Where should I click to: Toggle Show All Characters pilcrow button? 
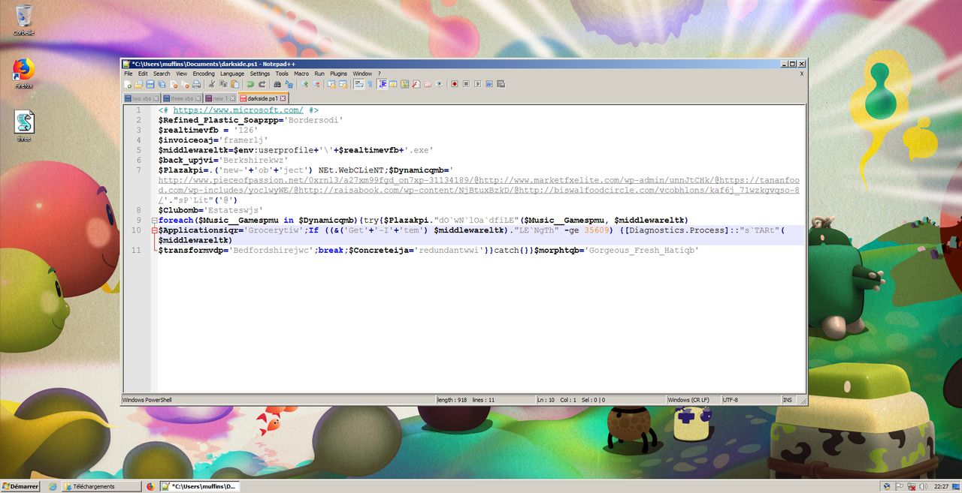[370, 84]
